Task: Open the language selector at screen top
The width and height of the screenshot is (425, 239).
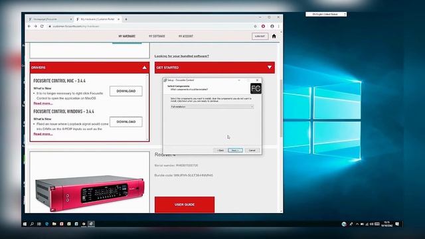Action: click(x=326, y=14)
